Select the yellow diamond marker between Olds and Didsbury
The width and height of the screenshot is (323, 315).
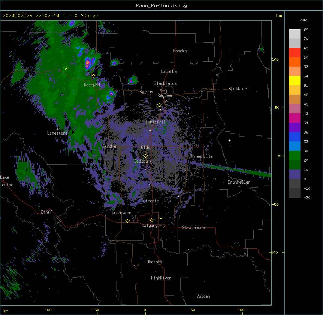click(x=145, y=156)
